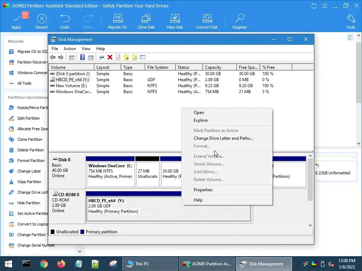Click Forward arrow in Disk Management toolbar
Image resolution: width=362 pixels, height=271 pixels.
pos(61,58)
